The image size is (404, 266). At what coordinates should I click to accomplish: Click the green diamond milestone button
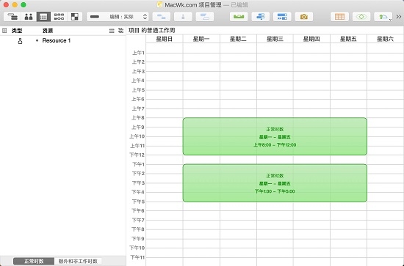tap(361, 17)
